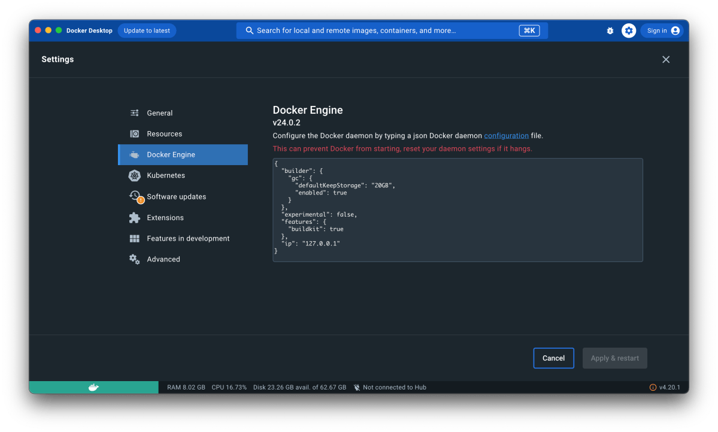Click the Sign in button
Viewport: 718px width, 432px height.
coord(662,31)
